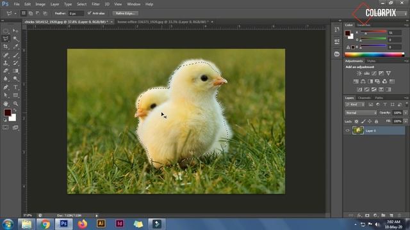Select the History Brush tool

click(15, 63)
